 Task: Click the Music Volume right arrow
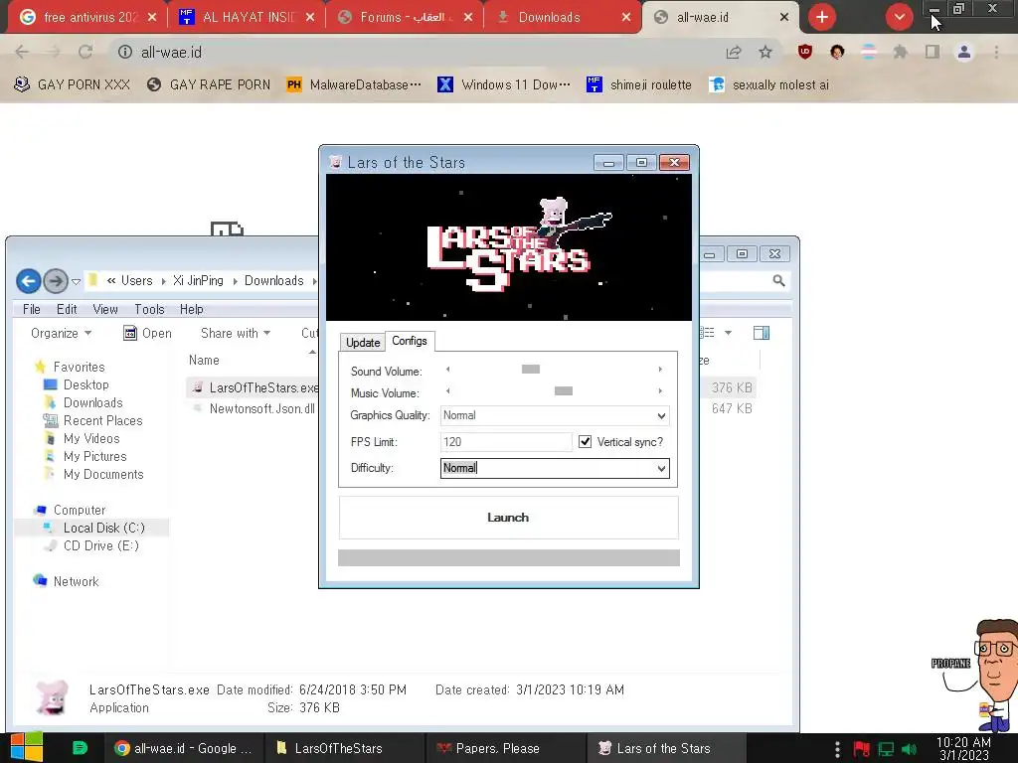(x=660, y=390)
